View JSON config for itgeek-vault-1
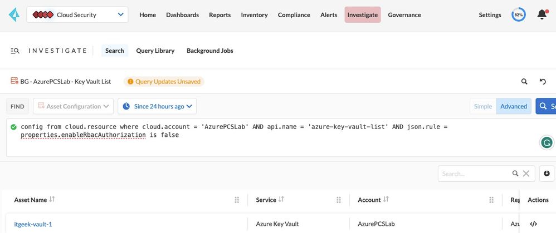The height and width of the screenshot is (233, 556). (533, 224)
